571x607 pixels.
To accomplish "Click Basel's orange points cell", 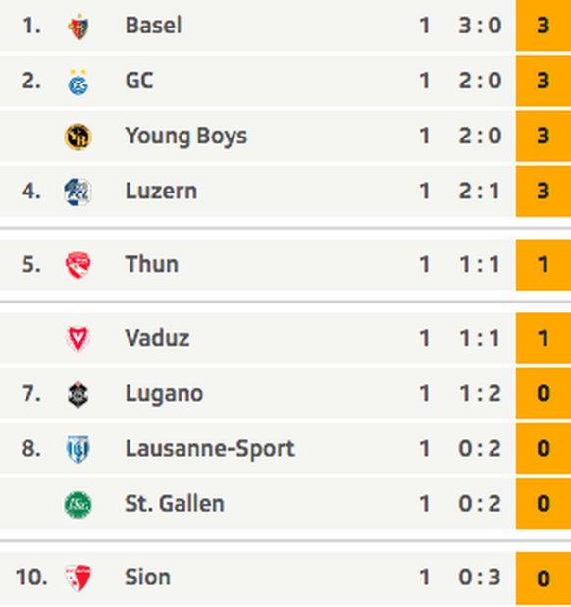I will [x=544, y=26].
